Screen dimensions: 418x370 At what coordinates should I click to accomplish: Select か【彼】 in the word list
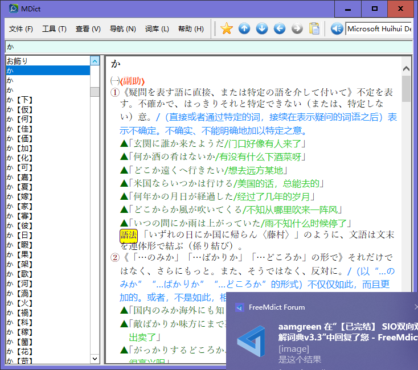pyautogui.click(x=48, y=225)
